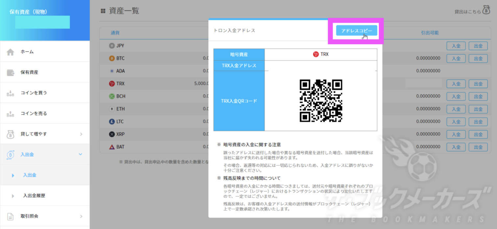Click the 貸出はこちら money bag icon
The height and width of the screenshot is (229, 497).
point(486,10)
